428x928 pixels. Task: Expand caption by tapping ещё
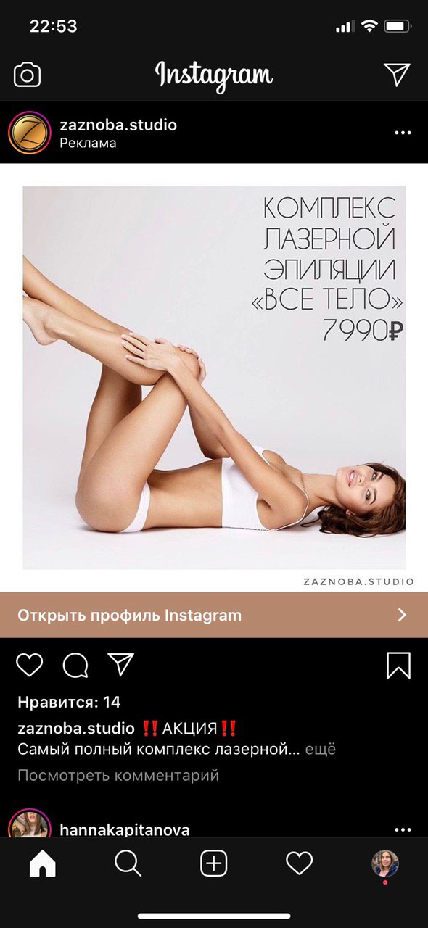pos(321,749)
